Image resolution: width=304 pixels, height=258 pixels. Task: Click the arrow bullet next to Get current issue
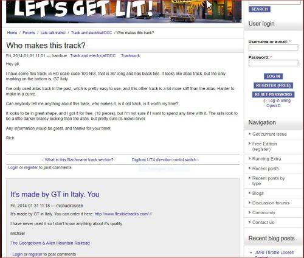250,134
